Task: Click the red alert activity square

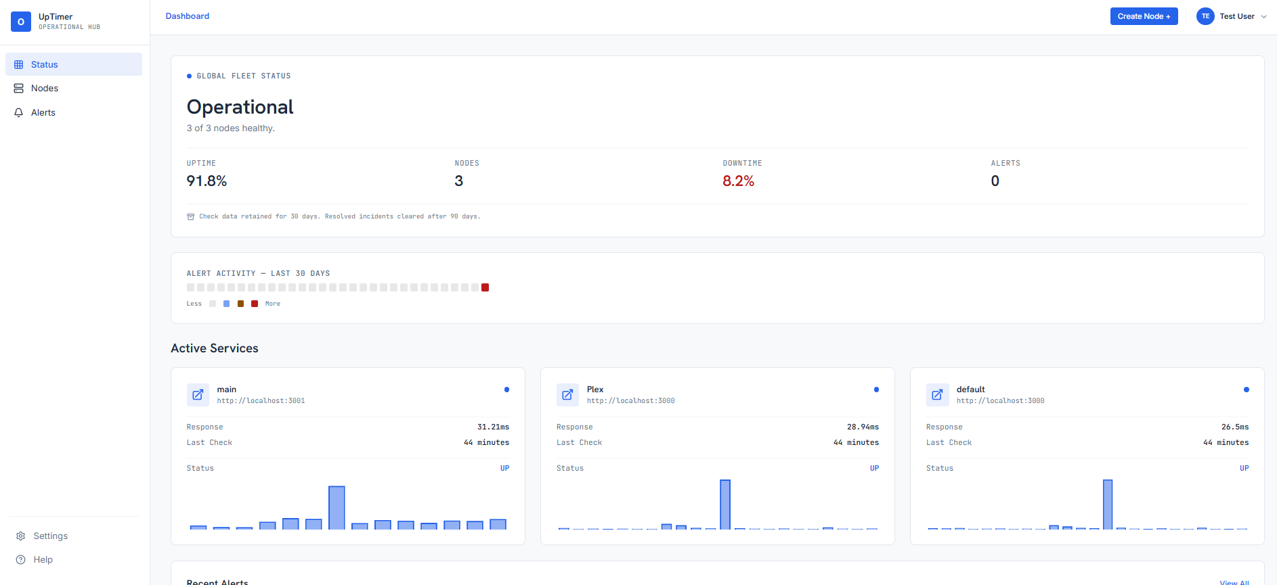Action: (x=485, y=287)
